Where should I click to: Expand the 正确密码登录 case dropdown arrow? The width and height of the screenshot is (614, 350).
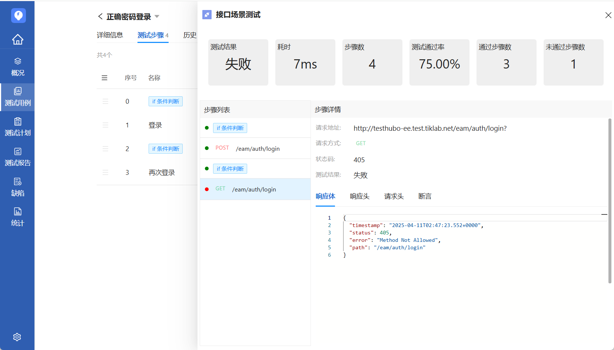point(157,17)
